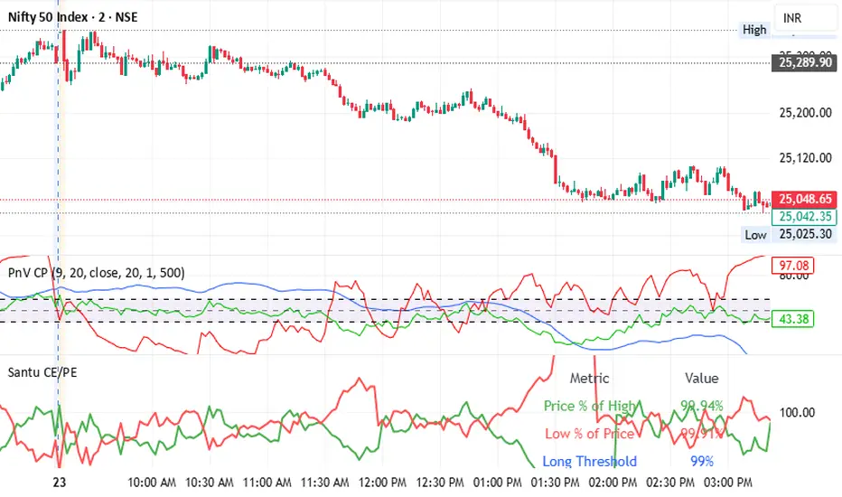Click the 25,025.30 low price value

[x=805, y=234]
